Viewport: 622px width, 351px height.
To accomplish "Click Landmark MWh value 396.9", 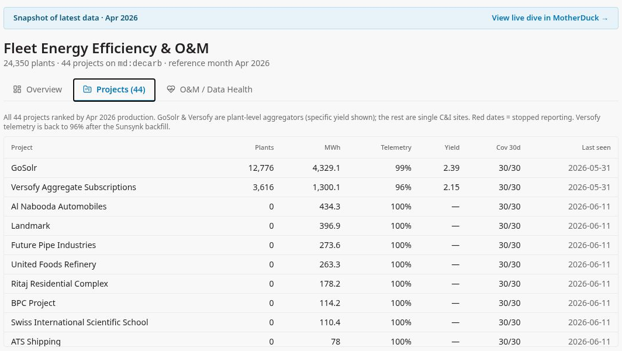I will [330, 226].
